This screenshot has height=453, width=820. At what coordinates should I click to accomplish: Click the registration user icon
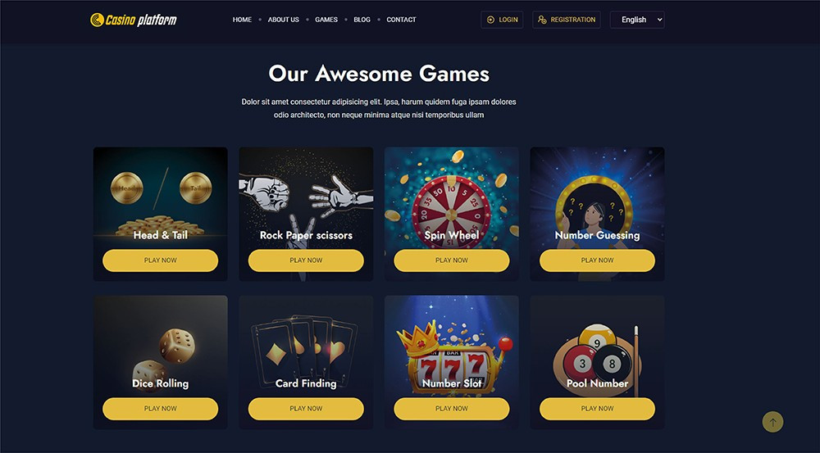[542, 20]
